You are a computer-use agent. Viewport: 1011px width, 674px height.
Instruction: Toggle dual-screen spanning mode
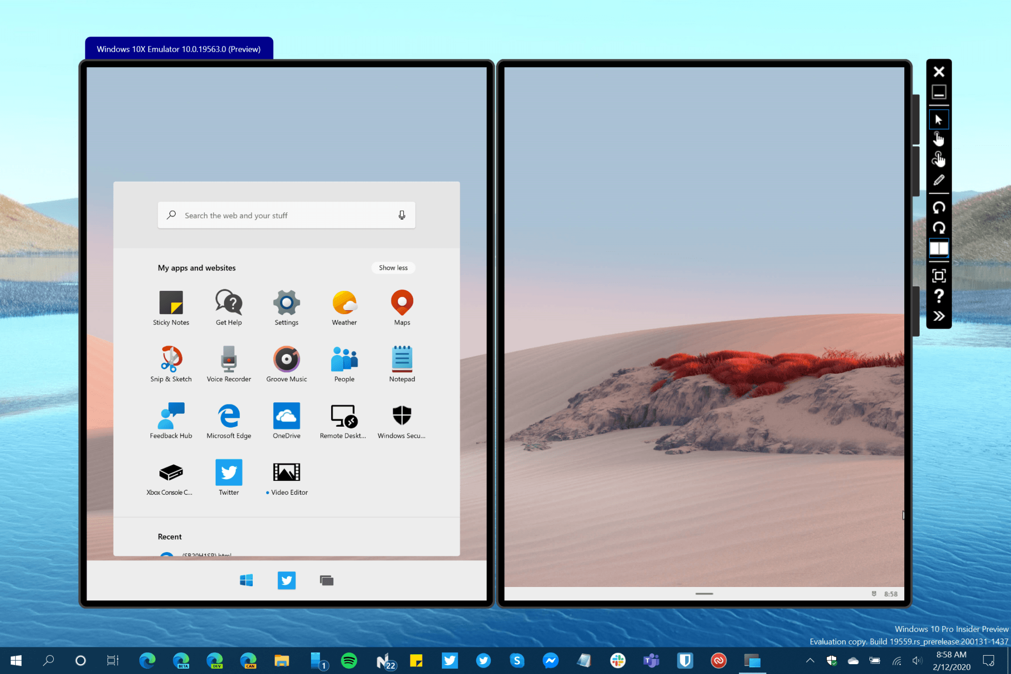pos(938,248)
